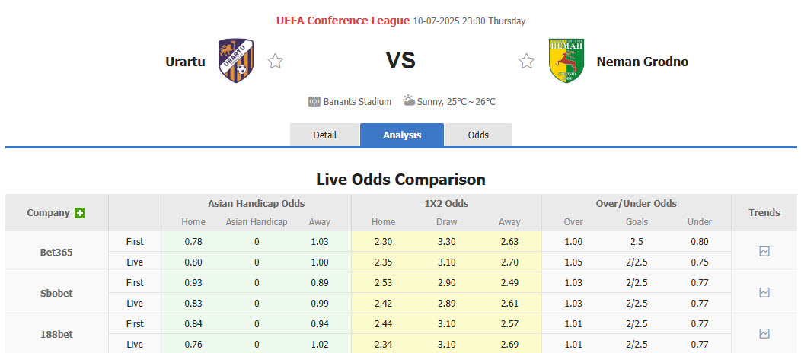Open the Urartu team name link

coord(185,62)
